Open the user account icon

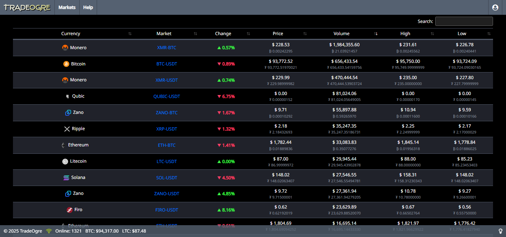coord(495,7)
